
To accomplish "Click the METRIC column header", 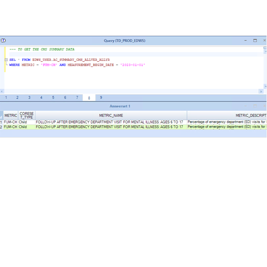I will click(11, 115).
